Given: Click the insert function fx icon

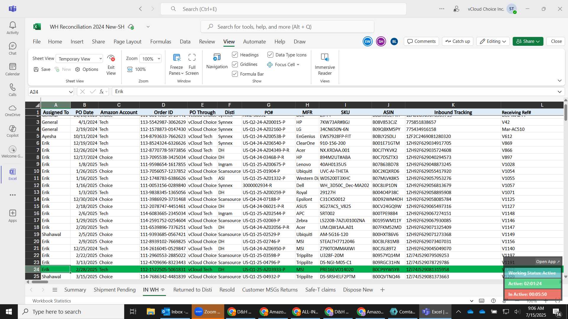Looking at the screenshot, I should click(x=101, y=92).
